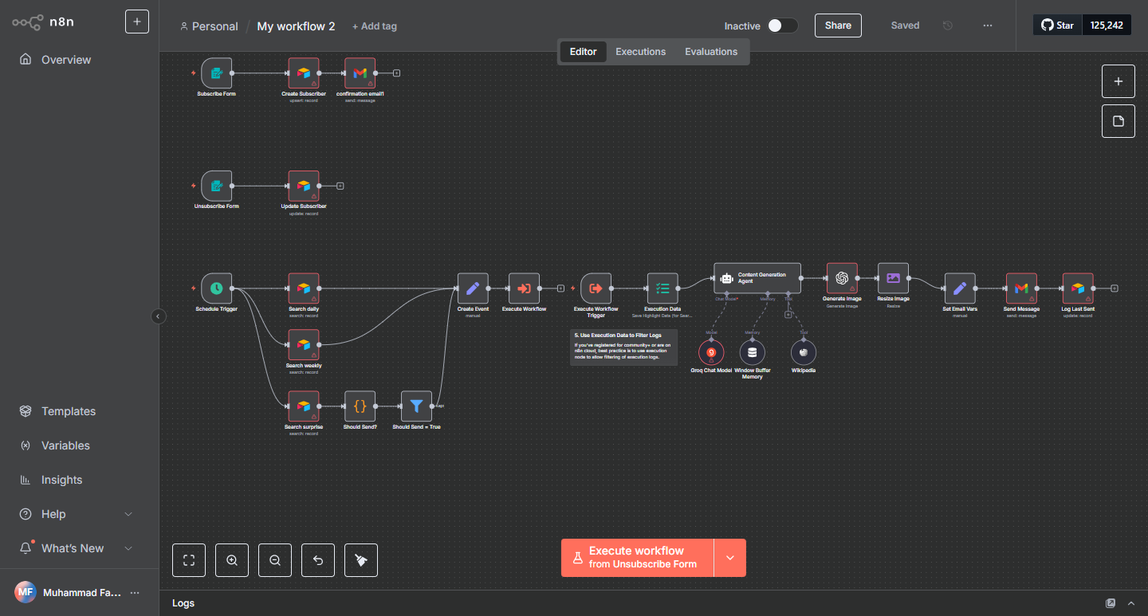Click the zoom to fit icon
This screenshot has height=616, width=1148.
(189, 560)
